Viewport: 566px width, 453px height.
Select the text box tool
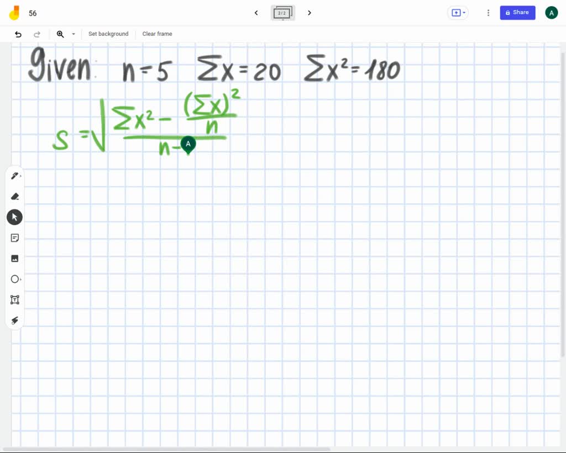14,299
